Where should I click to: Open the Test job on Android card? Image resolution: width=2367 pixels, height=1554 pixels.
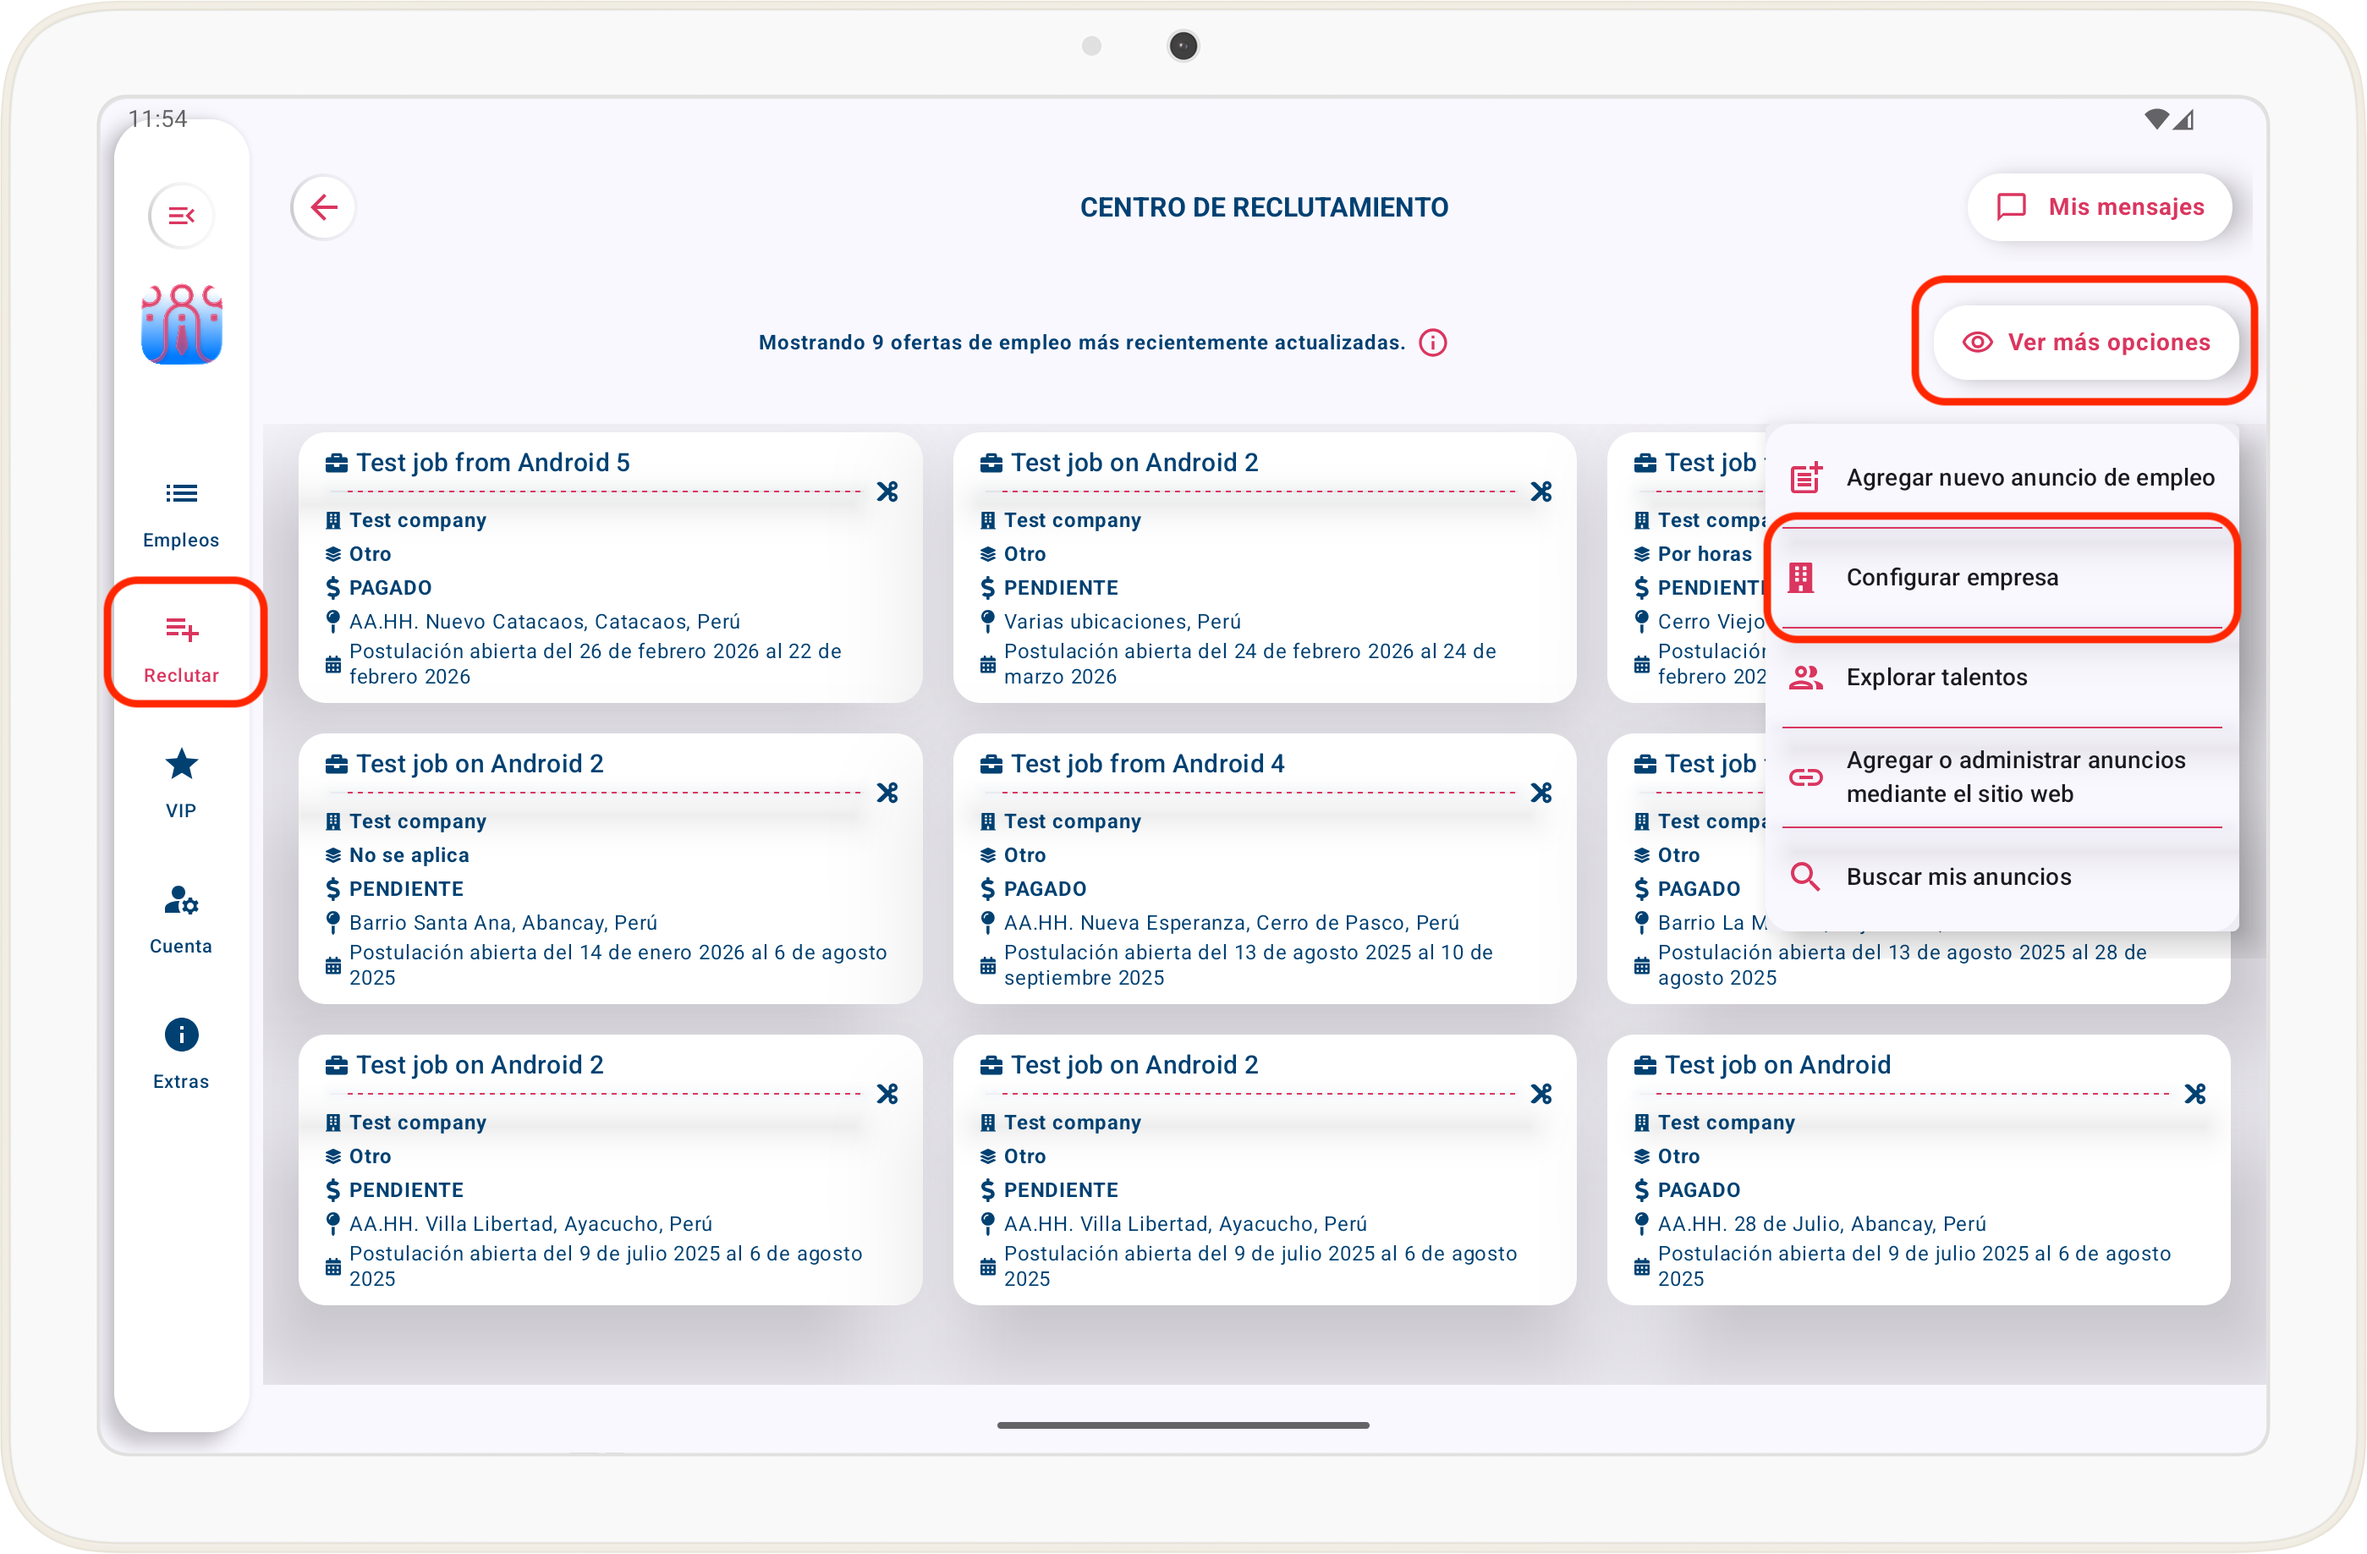(1918, 1168)
